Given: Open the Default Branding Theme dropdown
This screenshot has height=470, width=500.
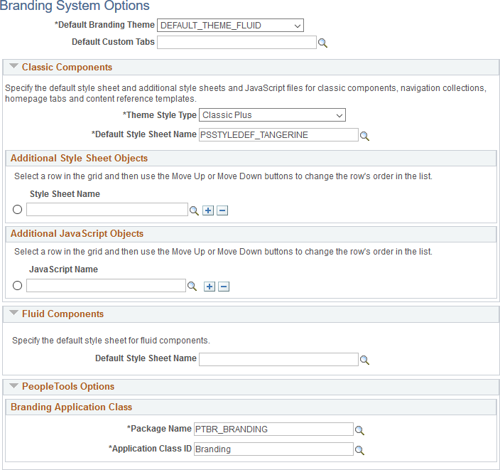Looking at the screenshot, I should [230, 25].
